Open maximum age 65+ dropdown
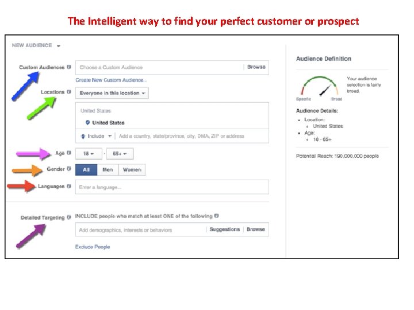Screen dimensions: 414x310 click(x=120, y=154)
